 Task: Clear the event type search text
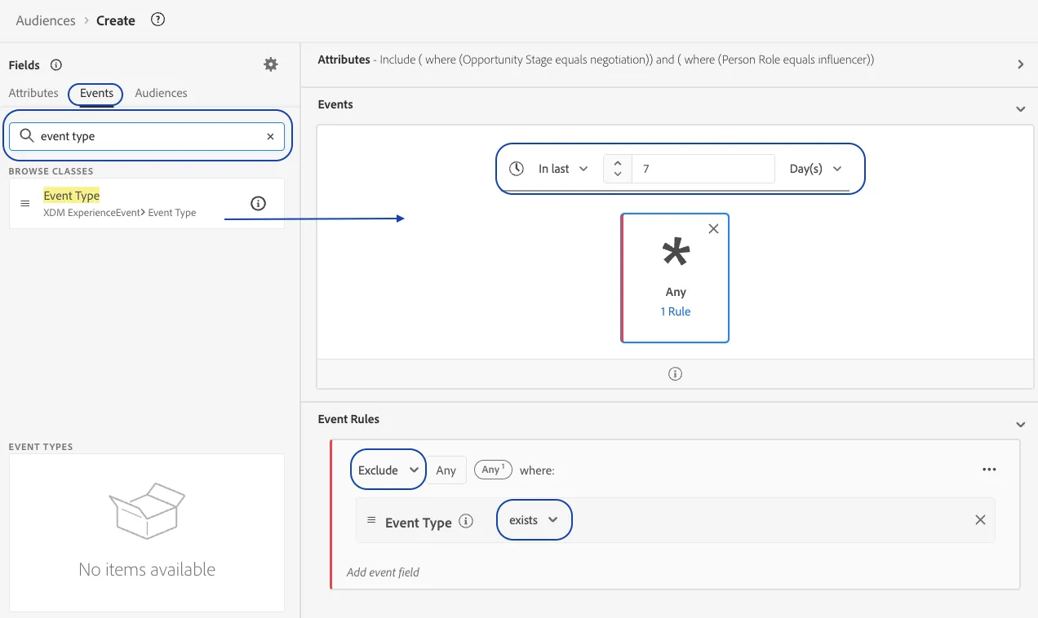(270, 136)
